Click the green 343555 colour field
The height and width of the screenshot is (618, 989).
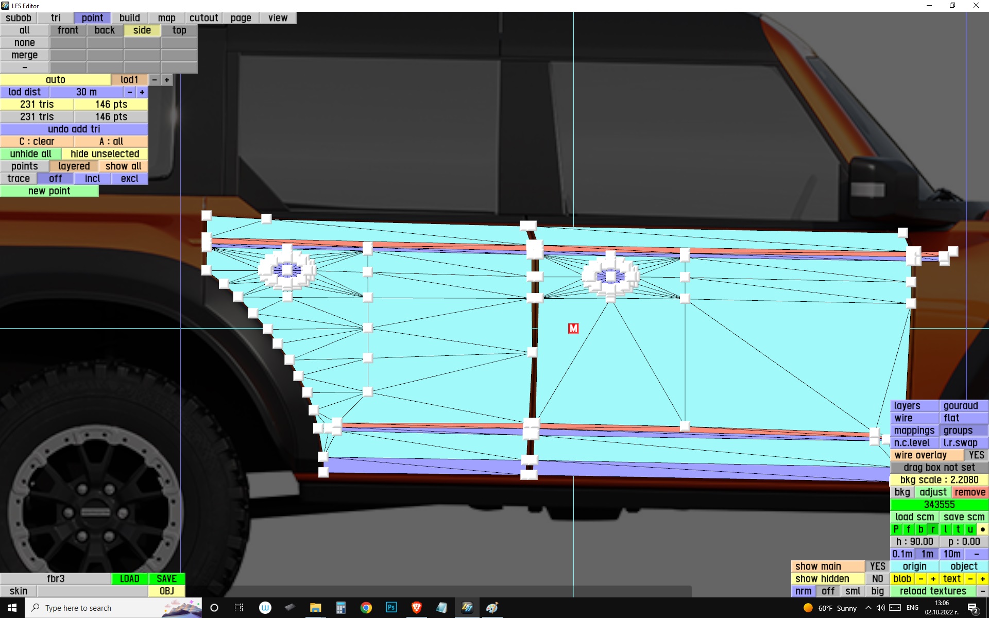939,505
